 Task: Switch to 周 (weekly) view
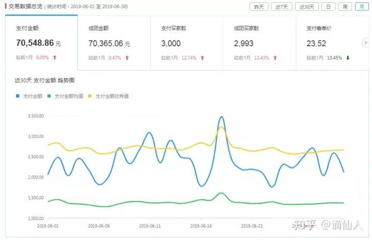tap(345, 7)
